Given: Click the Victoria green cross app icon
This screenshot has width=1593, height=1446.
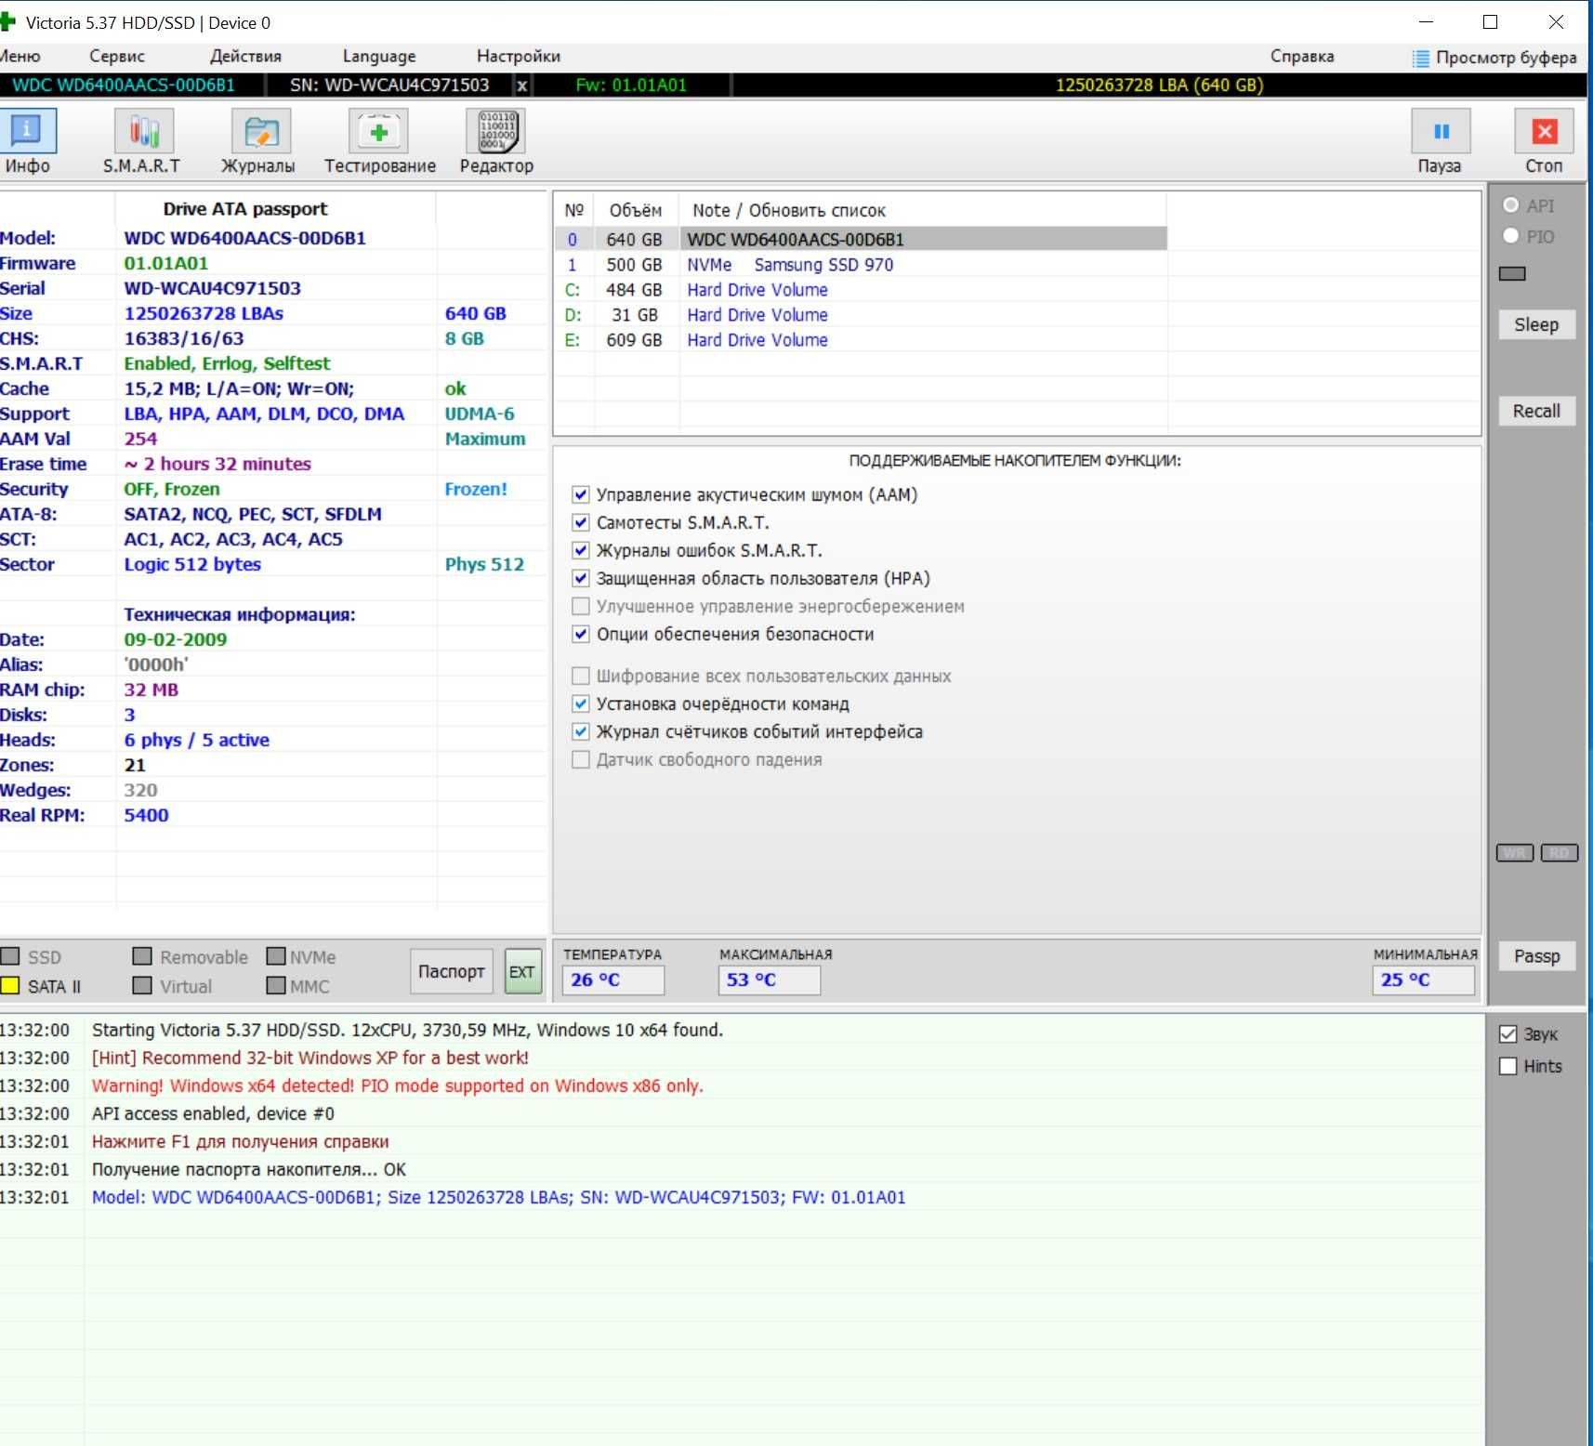Looking at the screenshot, I should click(7, 22).
